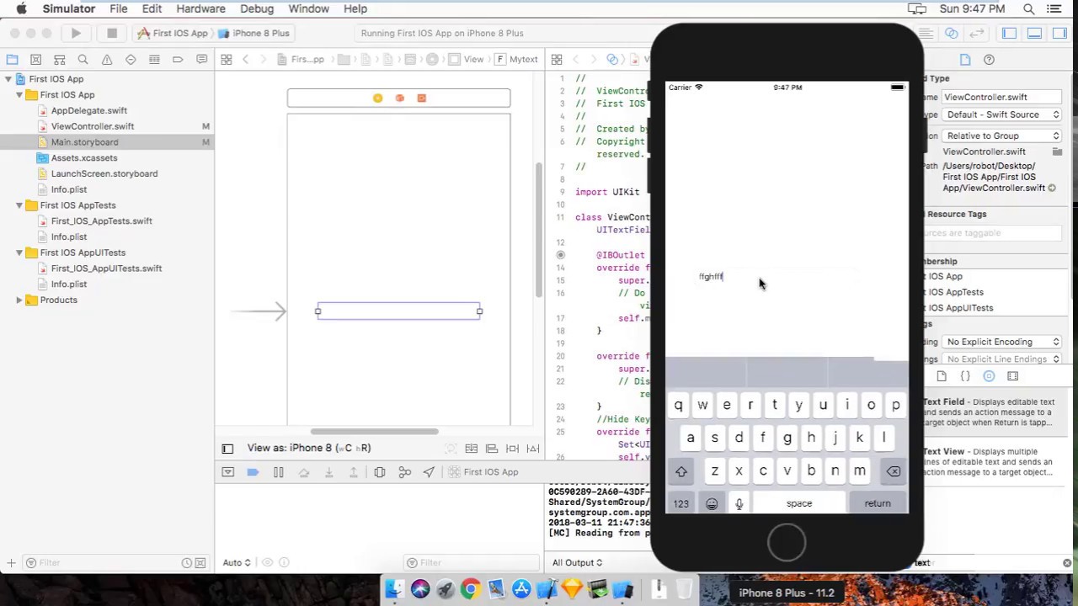This screenshot has width=1078, height=606.
Task: Hide the debug area
Action: pos(227,472)
